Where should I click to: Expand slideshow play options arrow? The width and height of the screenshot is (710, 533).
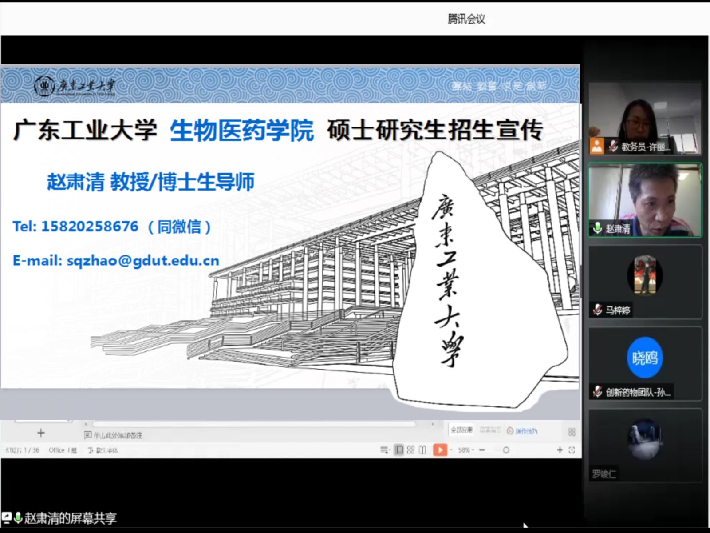[451, 450]
